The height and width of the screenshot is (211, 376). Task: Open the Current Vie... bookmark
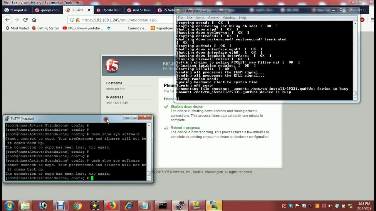tap(137, 28)
